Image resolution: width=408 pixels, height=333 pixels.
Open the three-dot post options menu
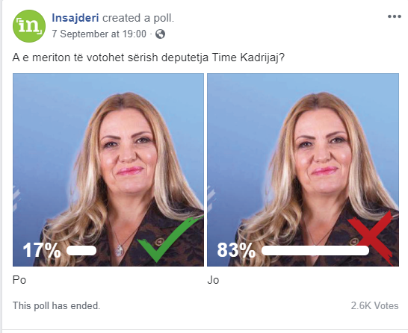tap(395, 16)
